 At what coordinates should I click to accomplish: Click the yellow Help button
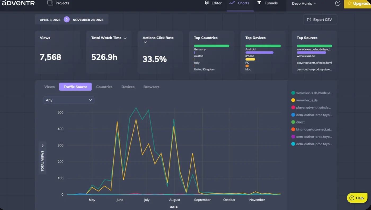tap(357, 198)
